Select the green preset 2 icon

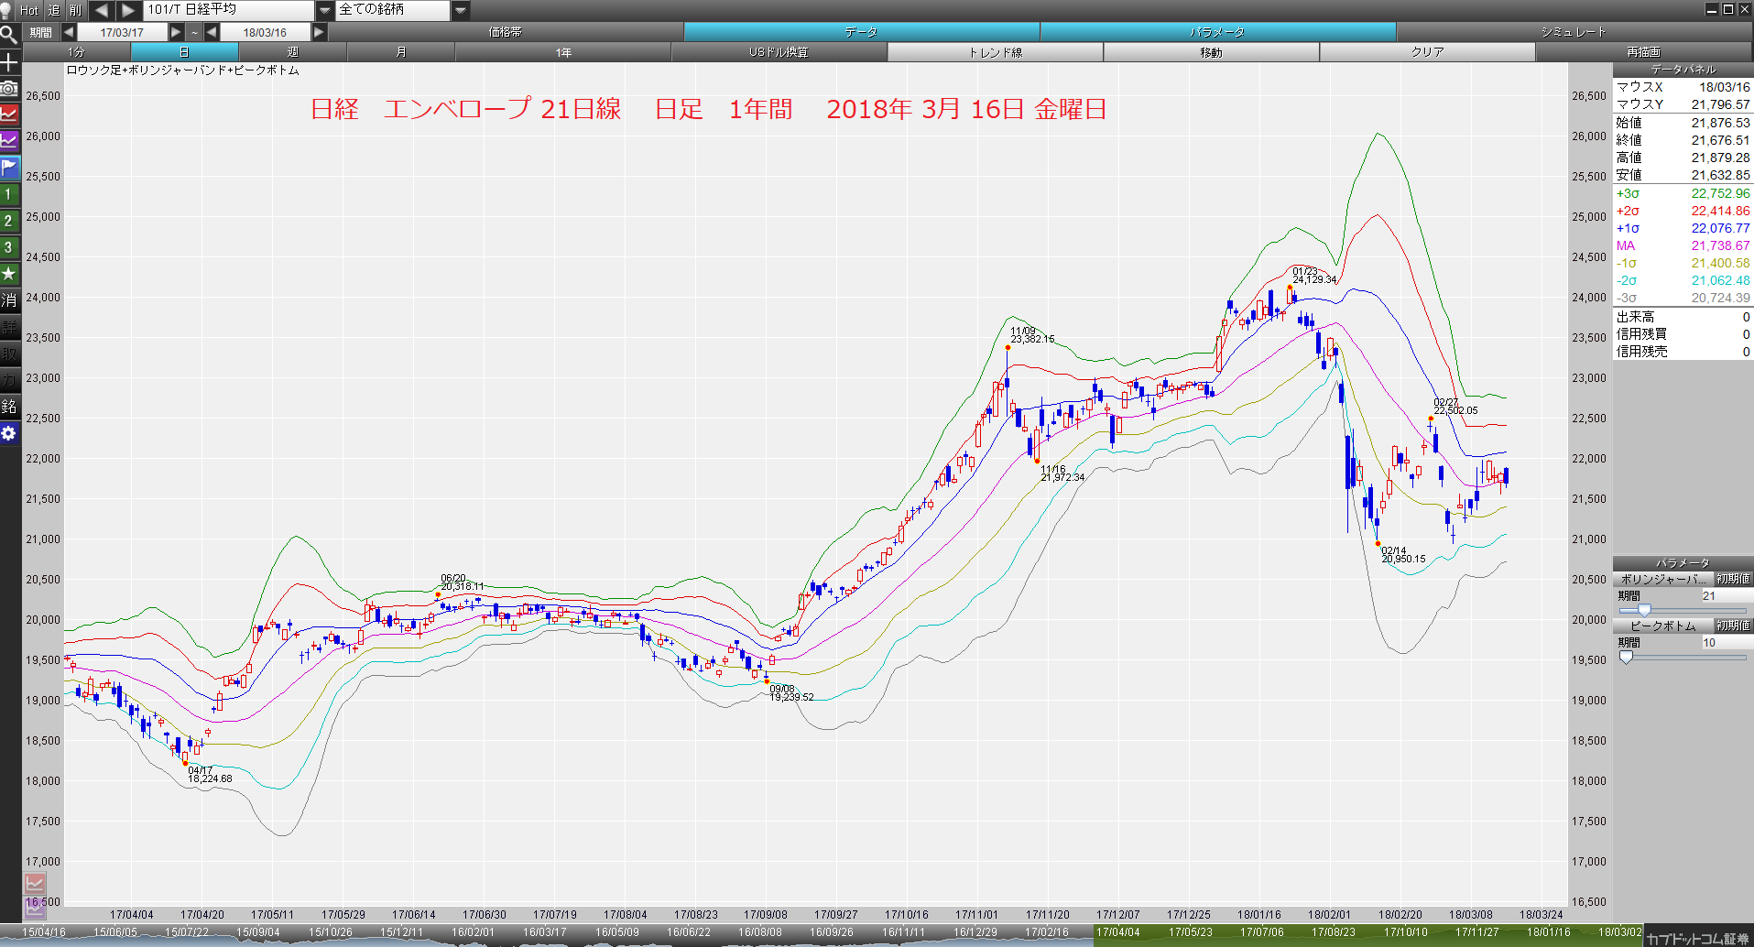click(x=9, y=221)
